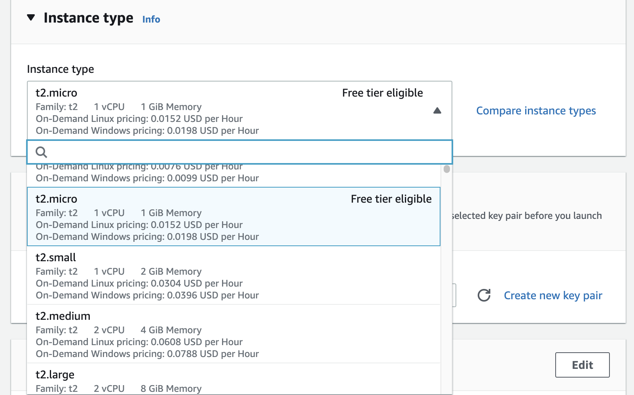Open the Info link beside Instance type
The image size is (634, 395).
[151, 19]
